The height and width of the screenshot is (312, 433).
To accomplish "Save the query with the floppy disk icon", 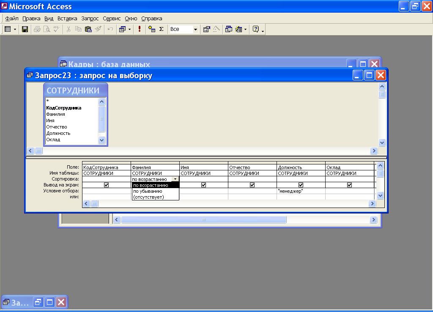I will 25,29.
